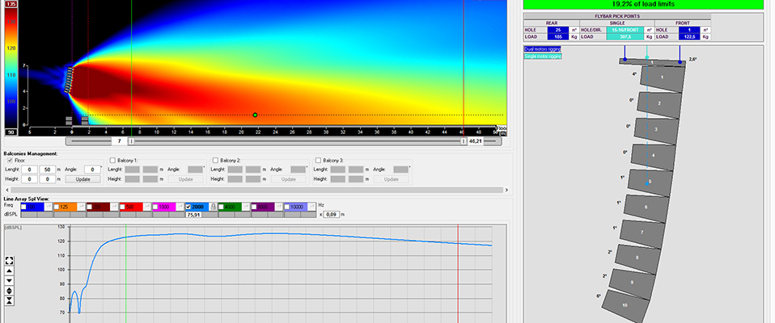Click the single HOLE/DIR value 15-16/FRONT

tap(625, 30)
